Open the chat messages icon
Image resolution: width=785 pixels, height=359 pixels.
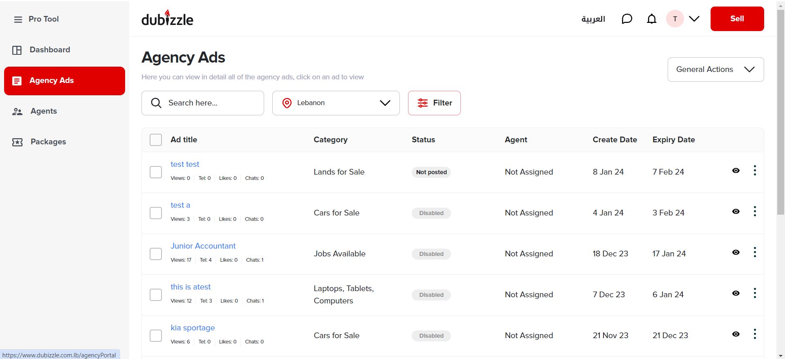tap(627, 19)
